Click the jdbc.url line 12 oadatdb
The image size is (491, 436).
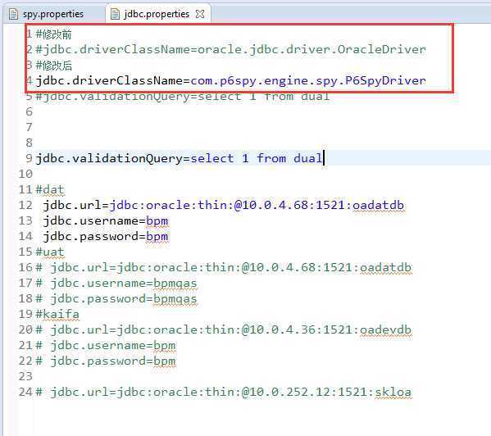[224, 206]
